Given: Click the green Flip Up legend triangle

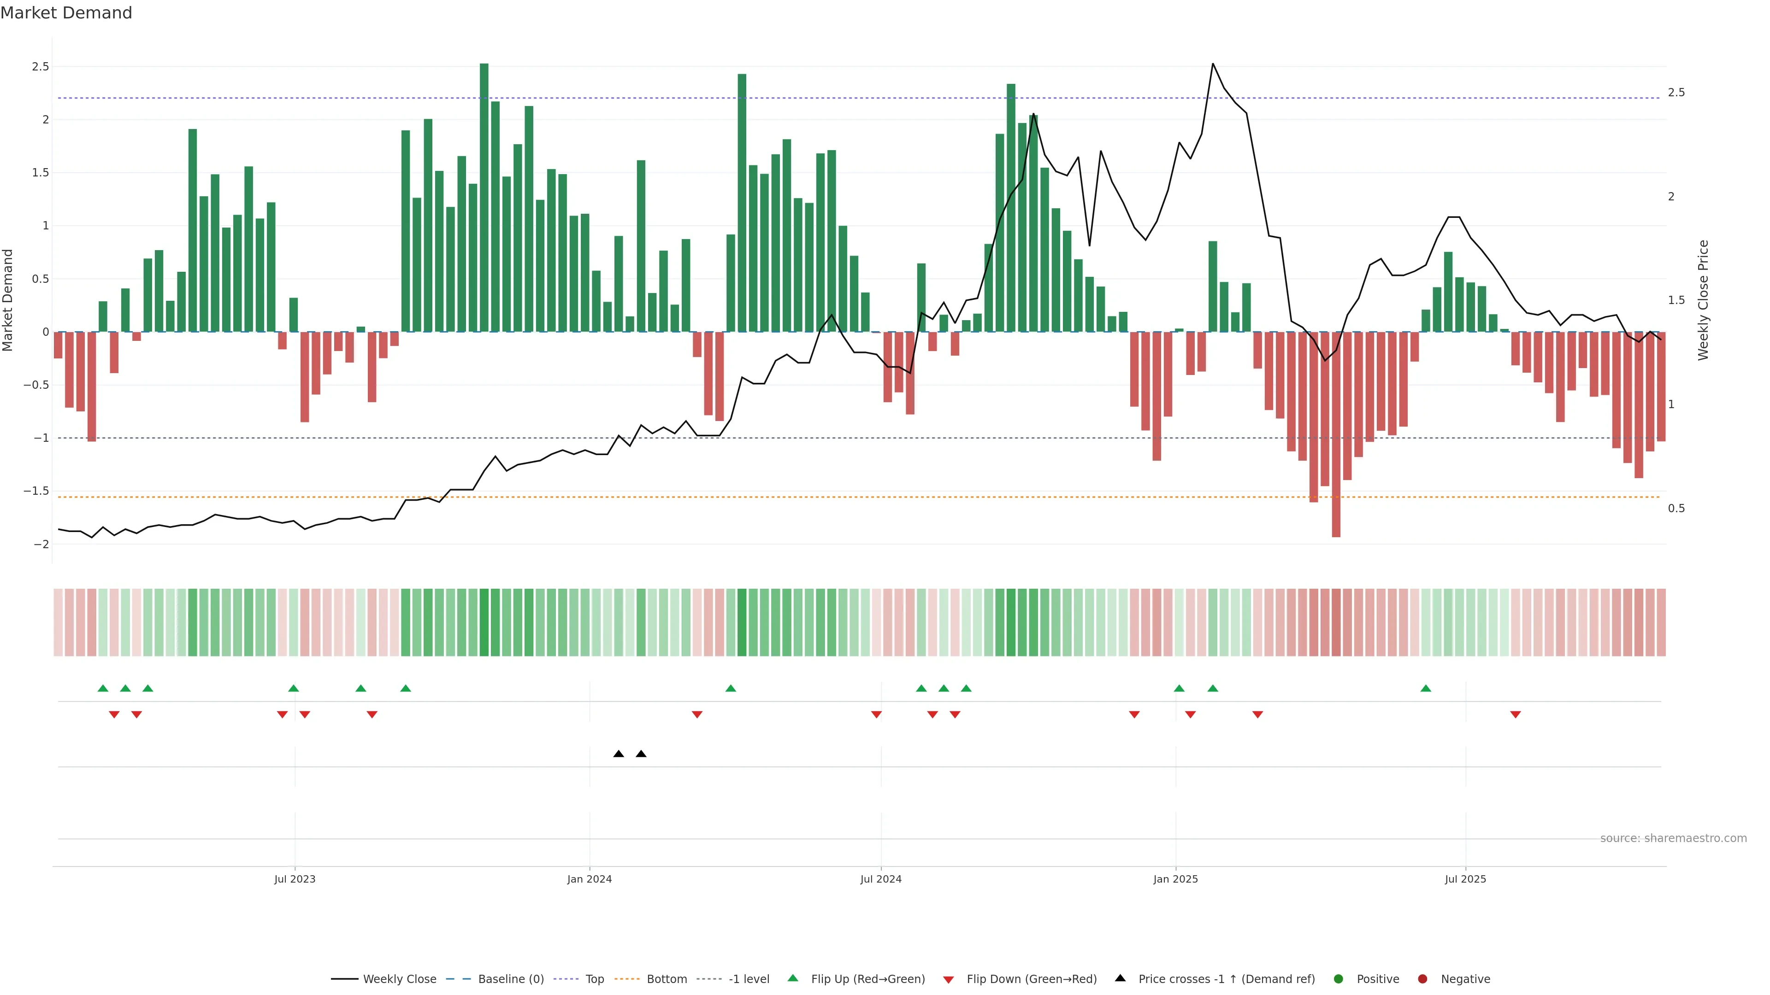Looking at the screenshot, I should coord(793,978).
